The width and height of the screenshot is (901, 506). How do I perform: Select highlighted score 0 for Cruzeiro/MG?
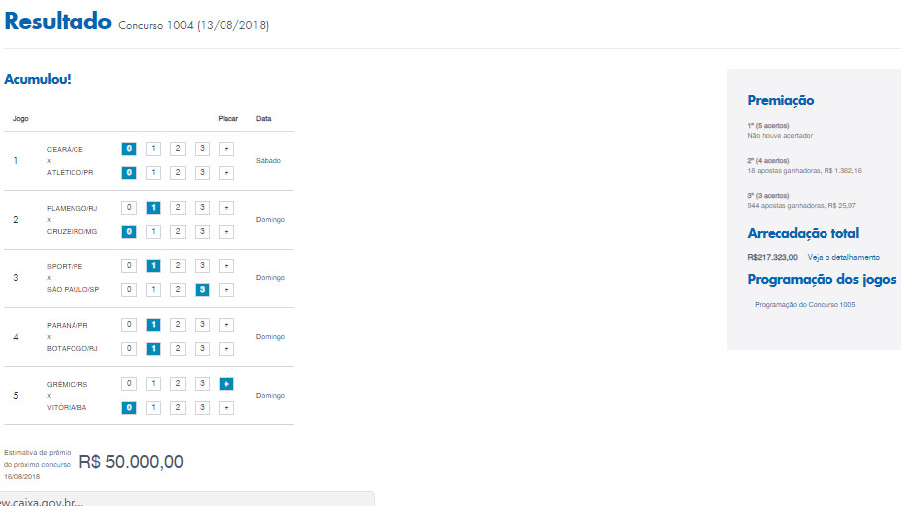tap(129, 232)
